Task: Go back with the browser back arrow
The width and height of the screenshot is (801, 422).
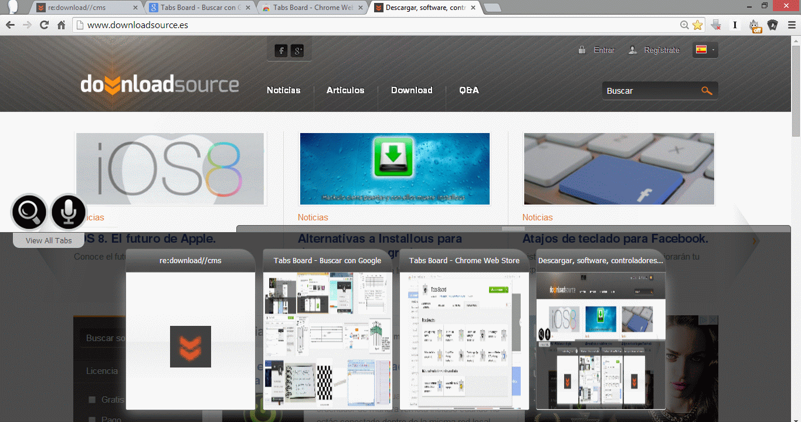Action: pyautogui.click(x=10, y=25)
